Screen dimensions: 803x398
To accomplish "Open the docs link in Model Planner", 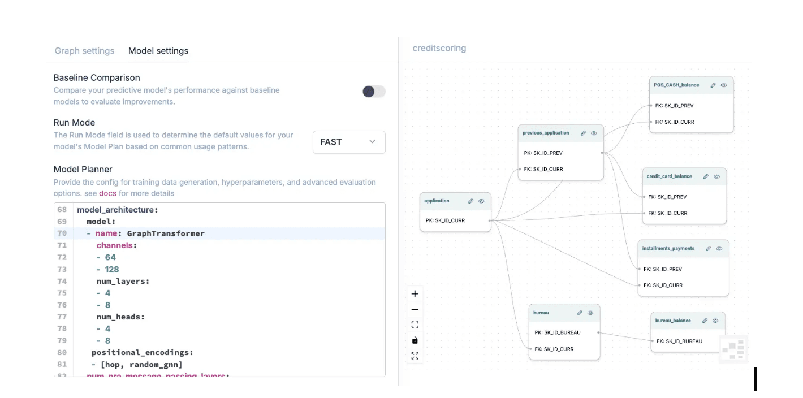I will tap(107, 193).
